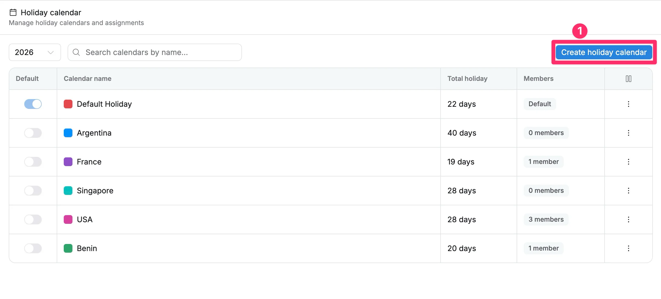Turn on Benin default toggle
This screenshot has width=661, height=299.
(x=33, y=248)
